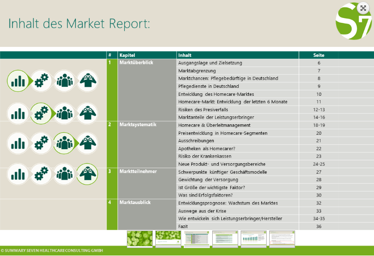Click Summary Seven Healthcareconsulting GmbH copyright footer
Image resolution: width=374 pixels, height=256 pixels.
click(52, 251)
